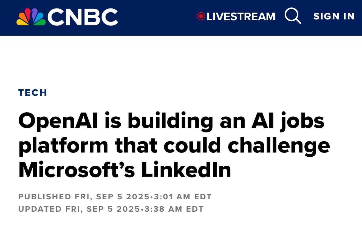The height and width of the screenshot is (227, 362).
Task: Click SIGN IN in the top right
Action: tap(333, 16)
